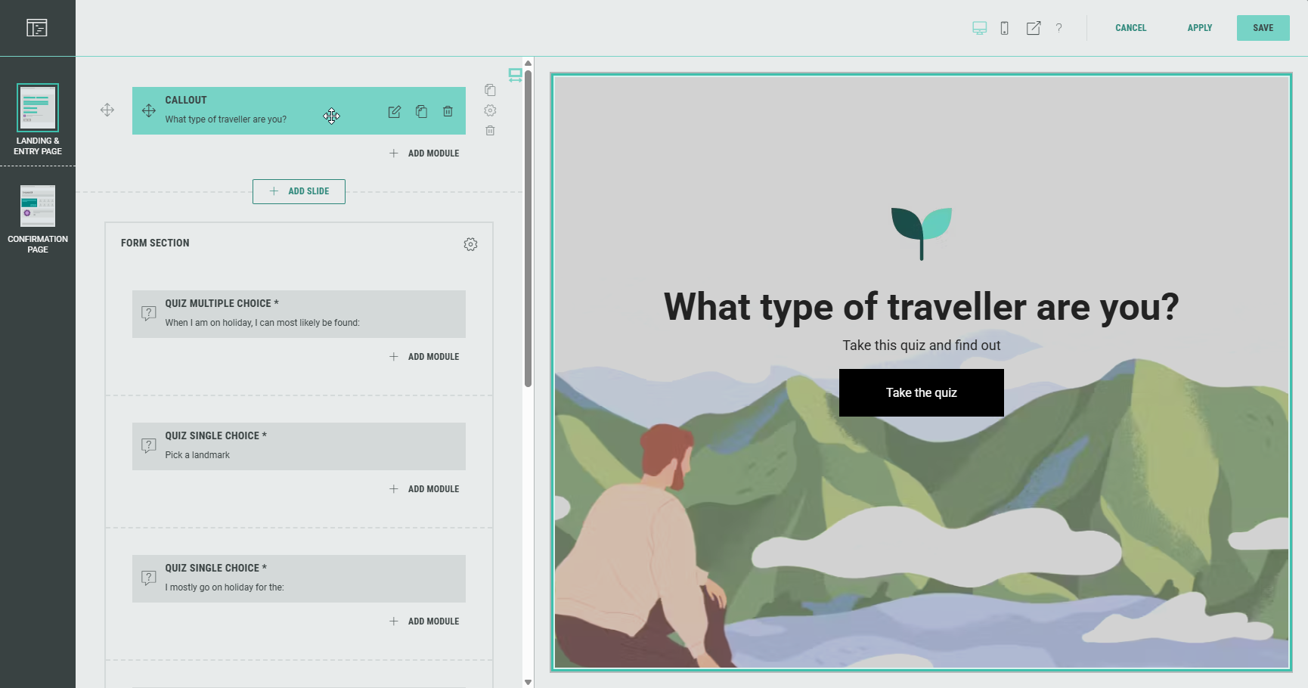Click the help question mark icon

point(1058,28)
